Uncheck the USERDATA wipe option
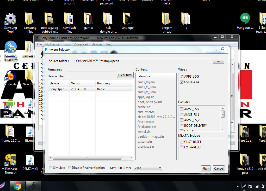The image size is (266, 191). point(182,82)
